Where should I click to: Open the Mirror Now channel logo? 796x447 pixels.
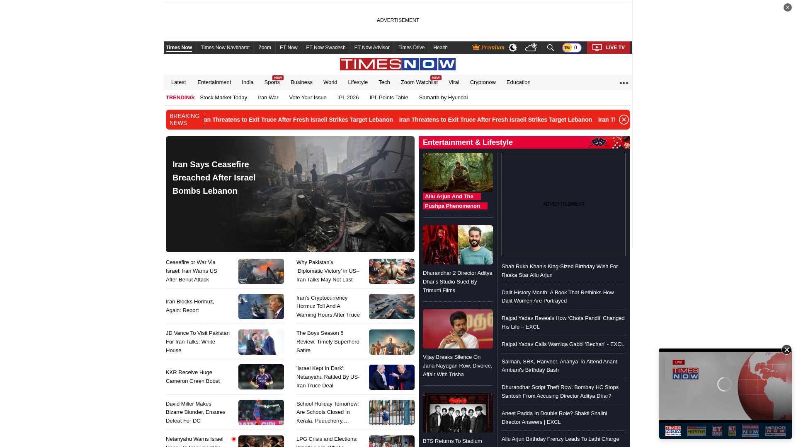tap(774, 430)
